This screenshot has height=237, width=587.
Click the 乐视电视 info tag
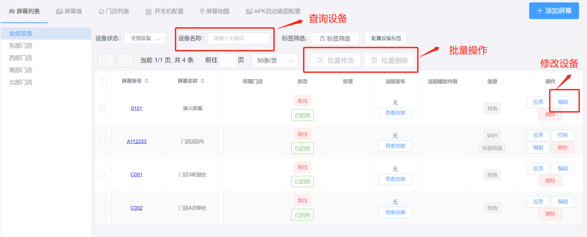tap(492, 148)
